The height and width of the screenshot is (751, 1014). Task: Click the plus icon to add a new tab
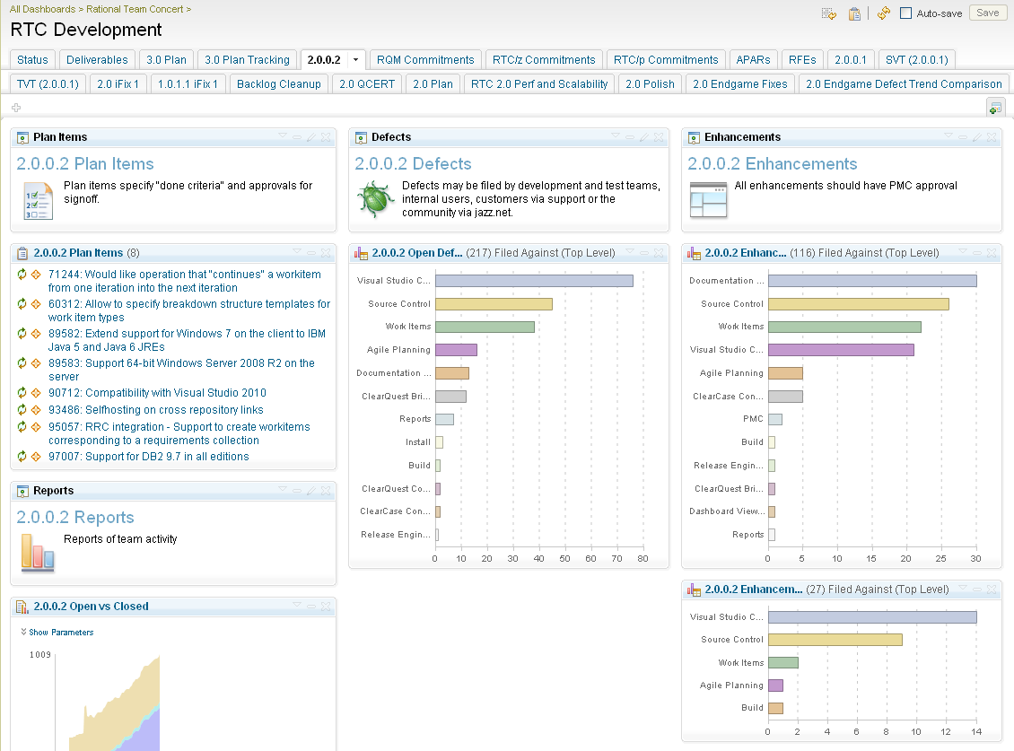(16, 108)
